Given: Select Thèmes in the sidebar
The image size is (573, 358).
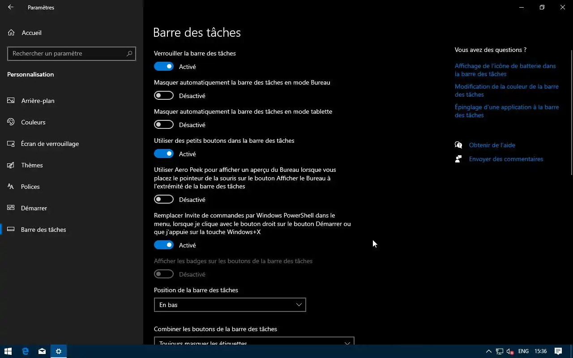Looking at the screenshot, I should pos(32,165).
